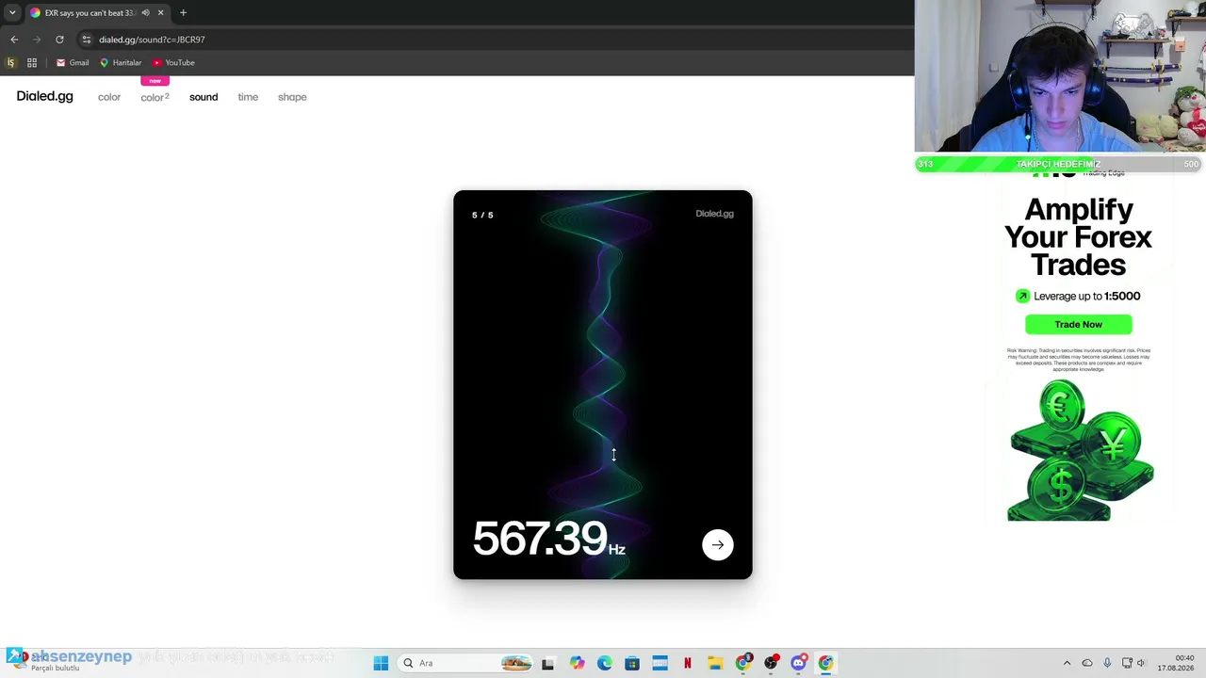Open the color² game tab
Screen dimensions: 1206x678
point(155,97)
